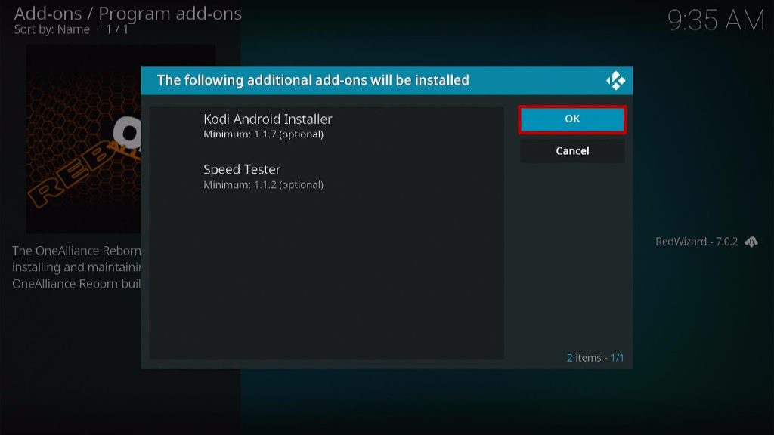Confirm installation with the OK button
Screen dimensions: 774x435
(572, 119)
